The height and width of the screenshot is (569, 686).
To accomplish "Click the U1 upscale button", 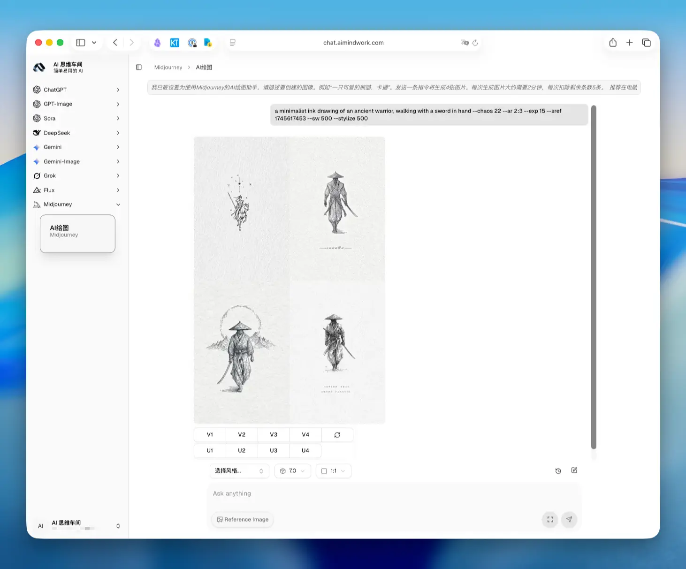I will point(210,450).
